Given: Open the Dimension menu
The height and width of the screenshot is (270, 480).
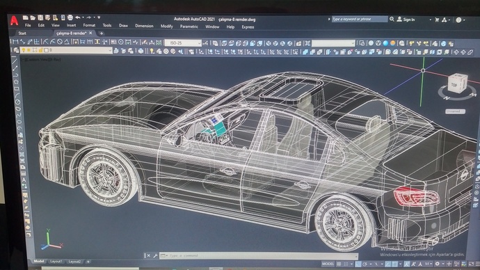Looking at the screenshot, I should (144, 26).
